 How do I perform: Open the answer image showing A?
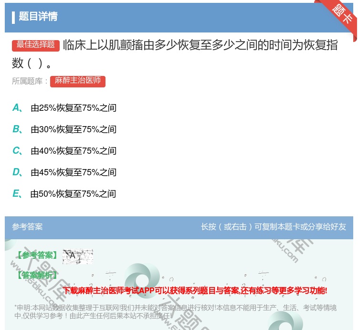77,256
